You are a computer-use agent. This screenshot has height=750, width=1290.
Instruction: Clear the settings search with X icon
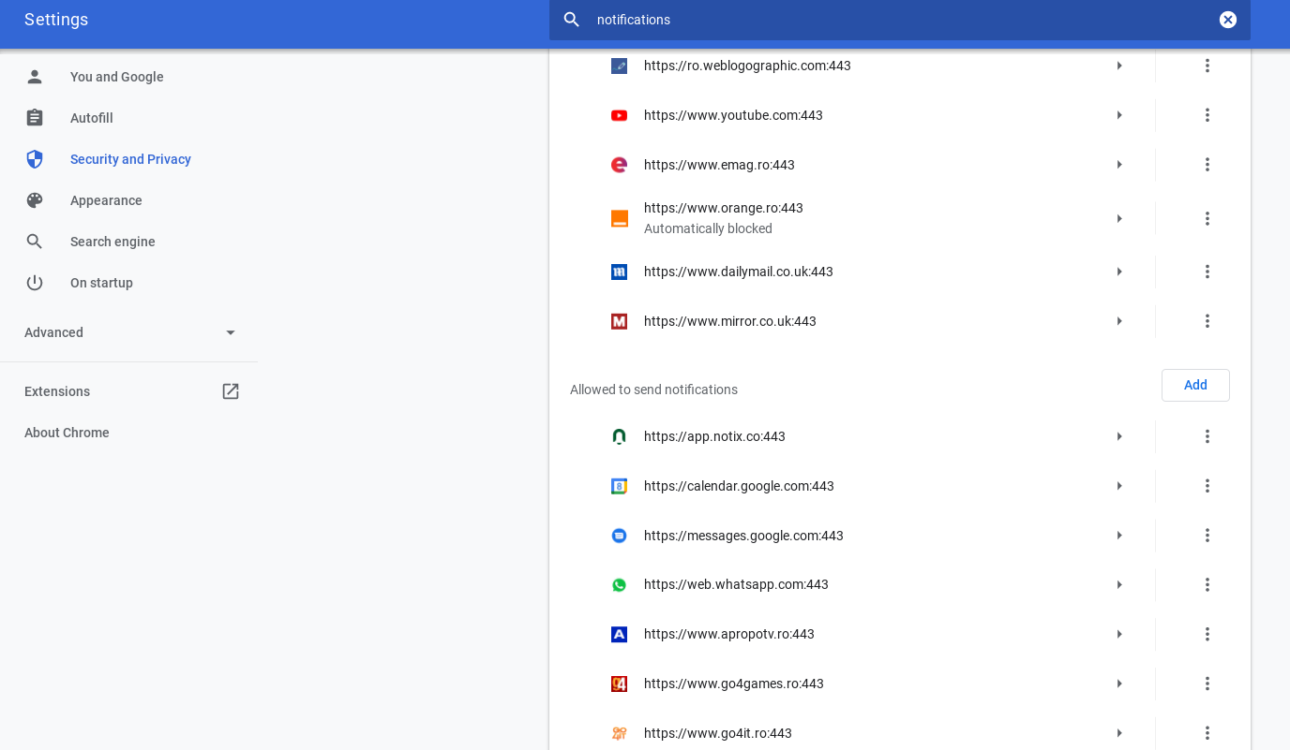(1228, 20)
